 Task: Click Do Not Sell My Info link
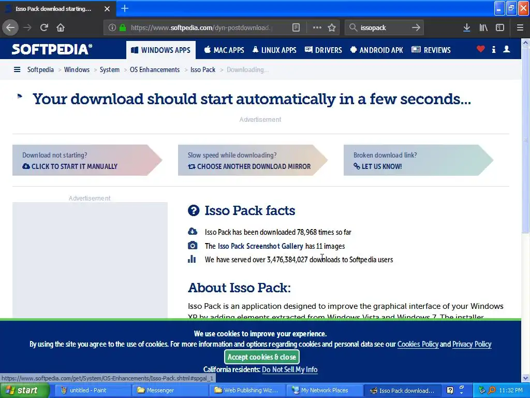[x=290, y=369]
